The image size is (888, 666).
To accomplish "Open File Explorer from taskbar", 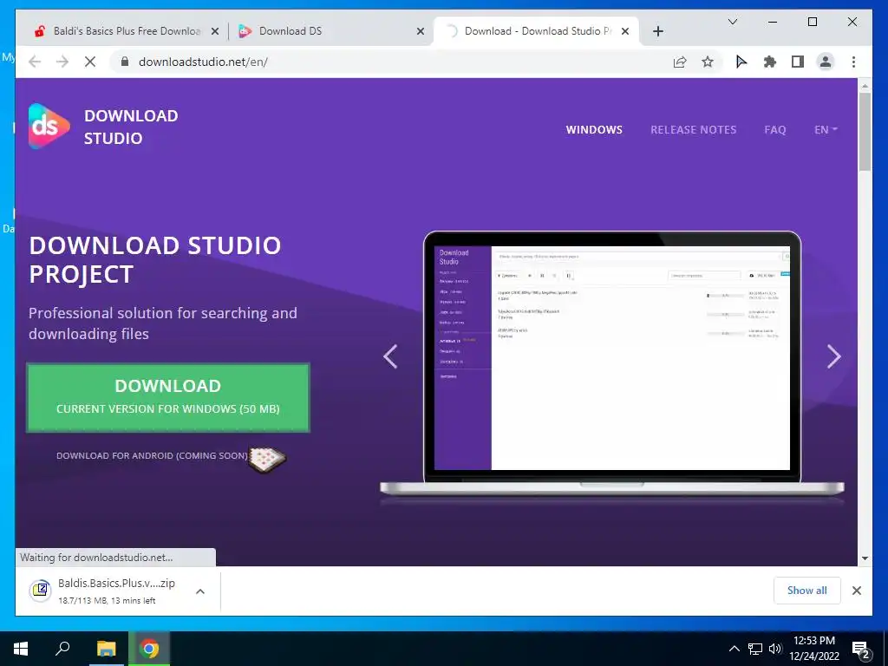I will click(106, 649).
